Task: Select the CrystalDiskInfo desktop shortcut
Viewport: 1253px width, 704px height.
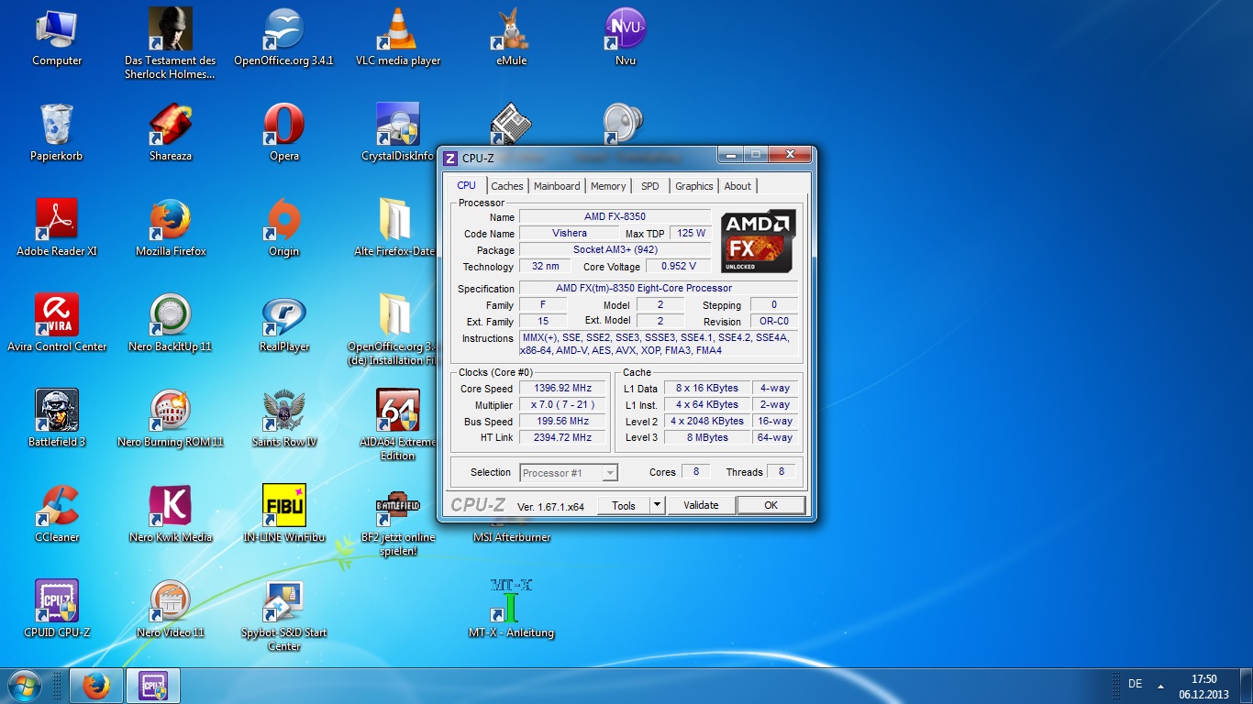Action: coord(398,134)
